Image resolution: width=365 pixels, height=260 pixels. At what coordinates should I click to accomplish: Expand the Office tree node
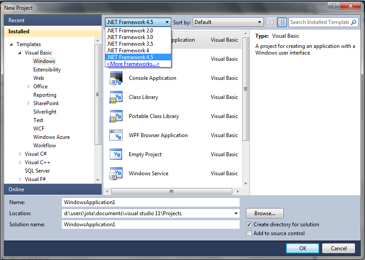(x=28, y=87)
